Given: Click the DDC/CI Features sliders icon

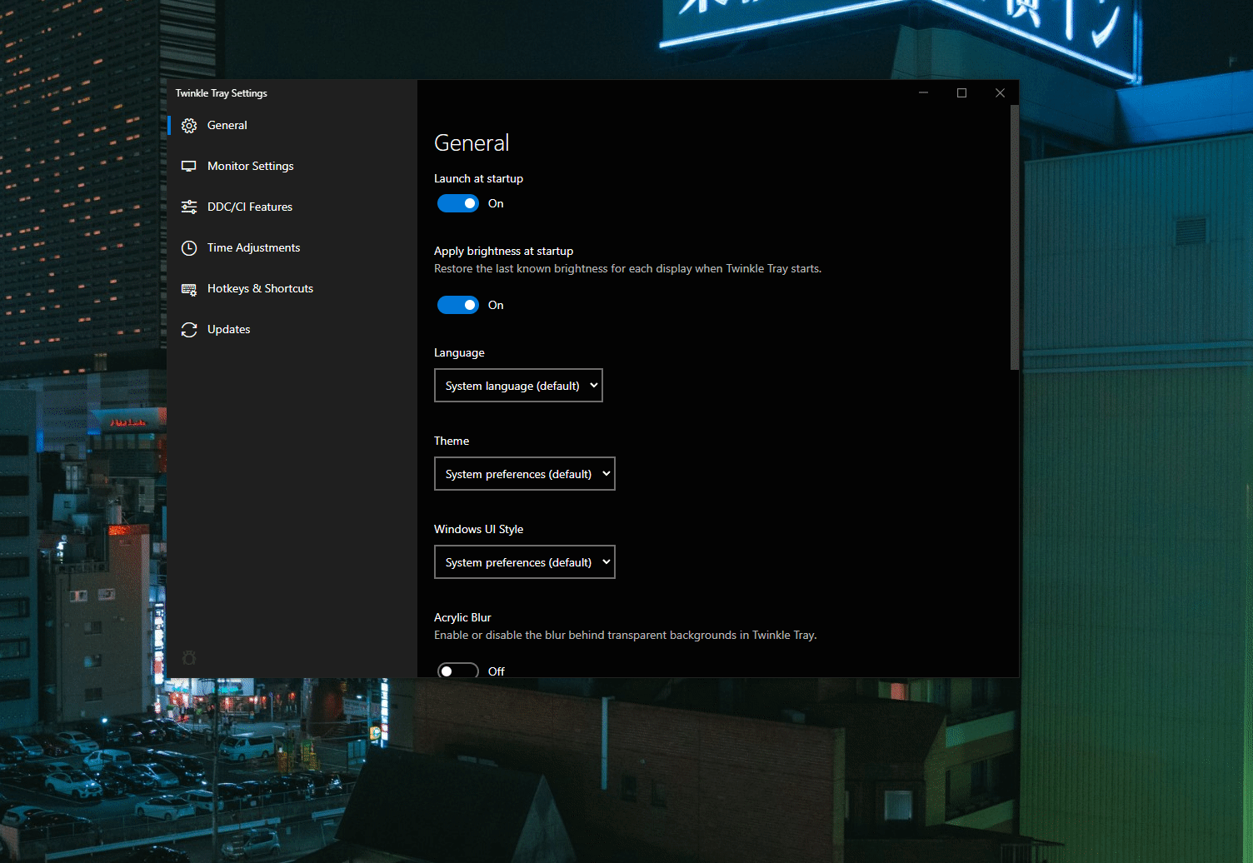Looking at the screenshot, I should [x=189, y=207].
